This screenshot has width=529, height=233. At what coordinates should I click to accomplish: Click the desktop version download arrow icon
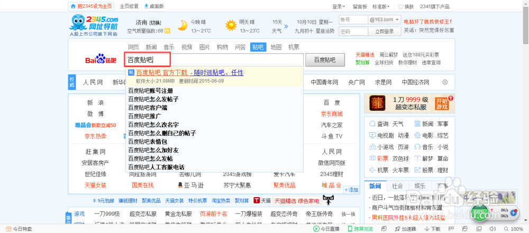coord(146,6)
